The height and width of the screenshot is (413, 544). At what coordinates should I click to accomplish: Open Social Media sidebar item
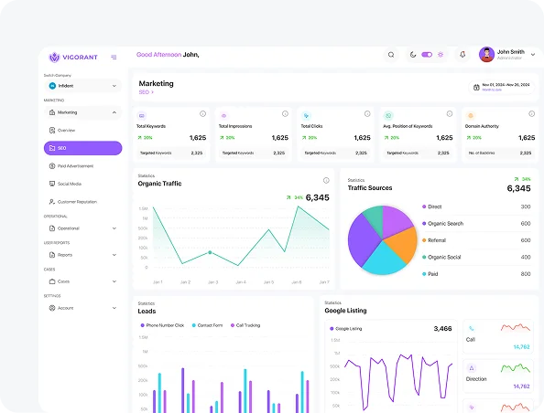[x=83, y=184]
